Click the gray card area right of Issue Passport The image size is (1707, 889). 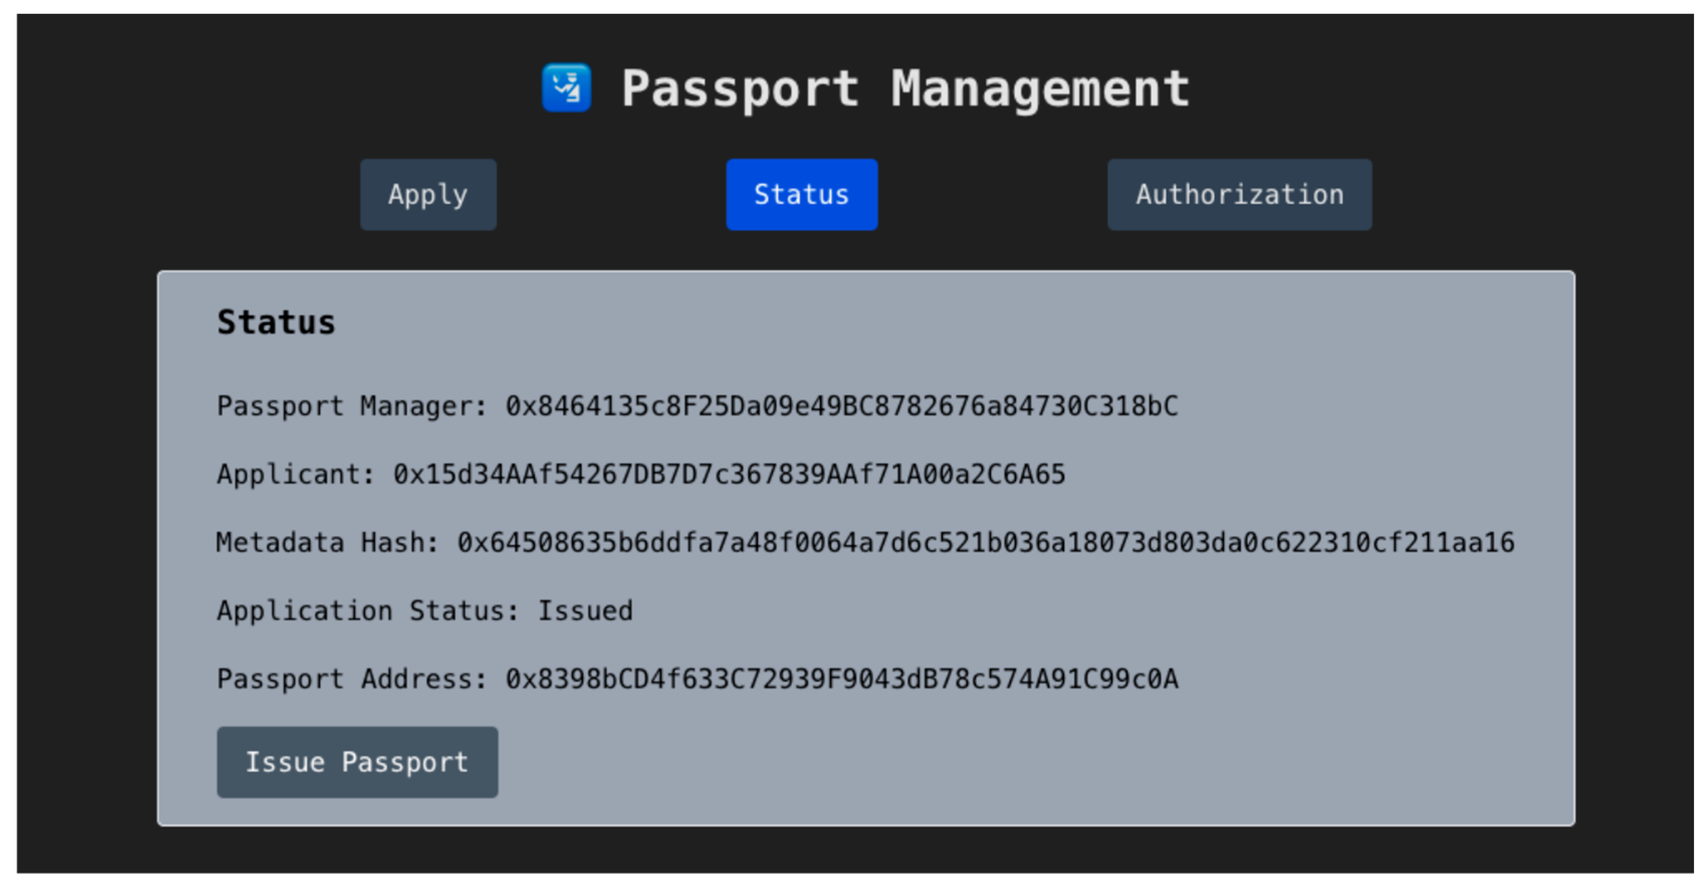(994, 761)
